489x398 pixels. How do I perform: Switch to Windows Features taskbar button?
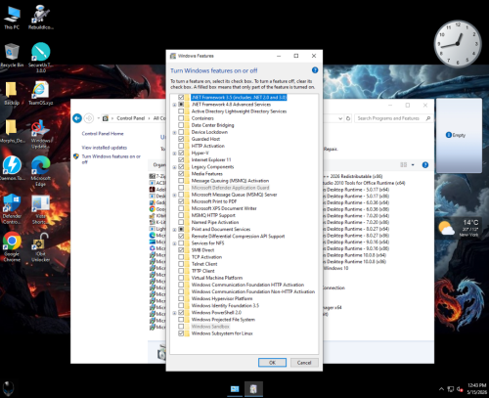[253, 389]
